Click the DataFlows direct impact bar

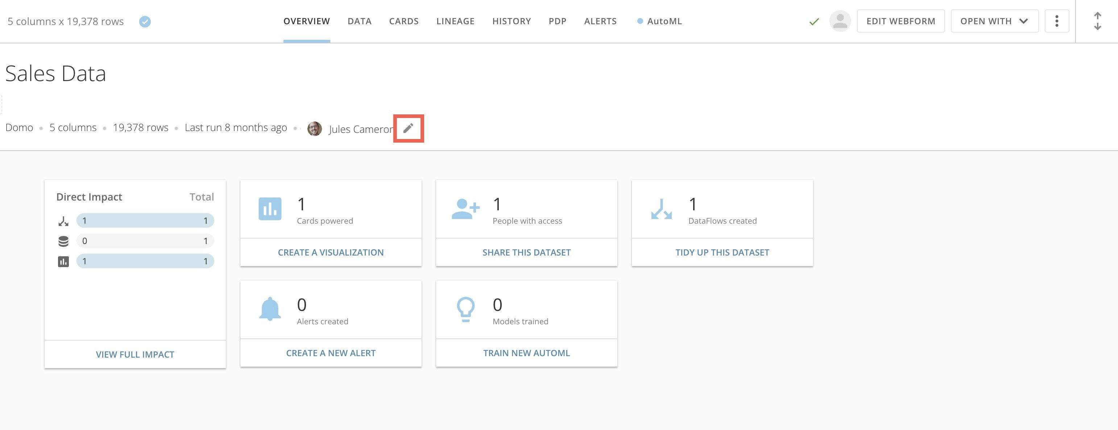(145, 221)
